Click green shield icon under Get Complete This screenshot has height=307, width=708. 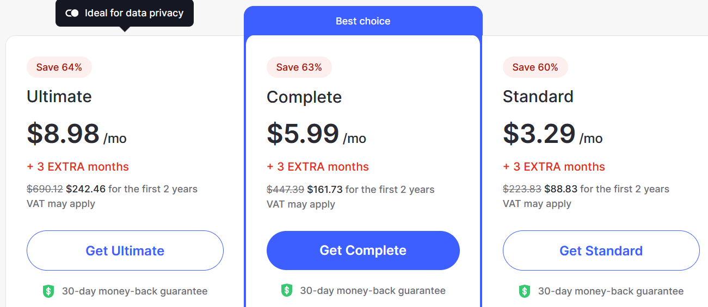pos(287,291)
